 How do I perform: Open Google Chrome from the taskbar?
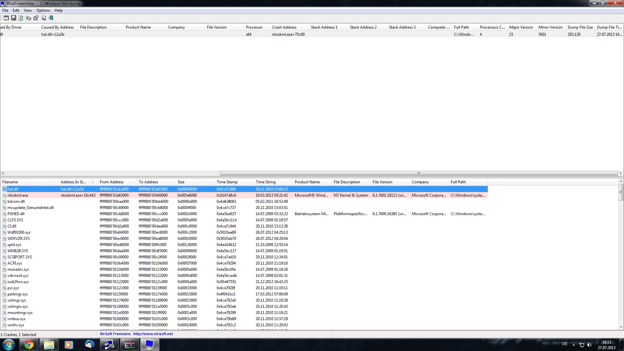29,344
